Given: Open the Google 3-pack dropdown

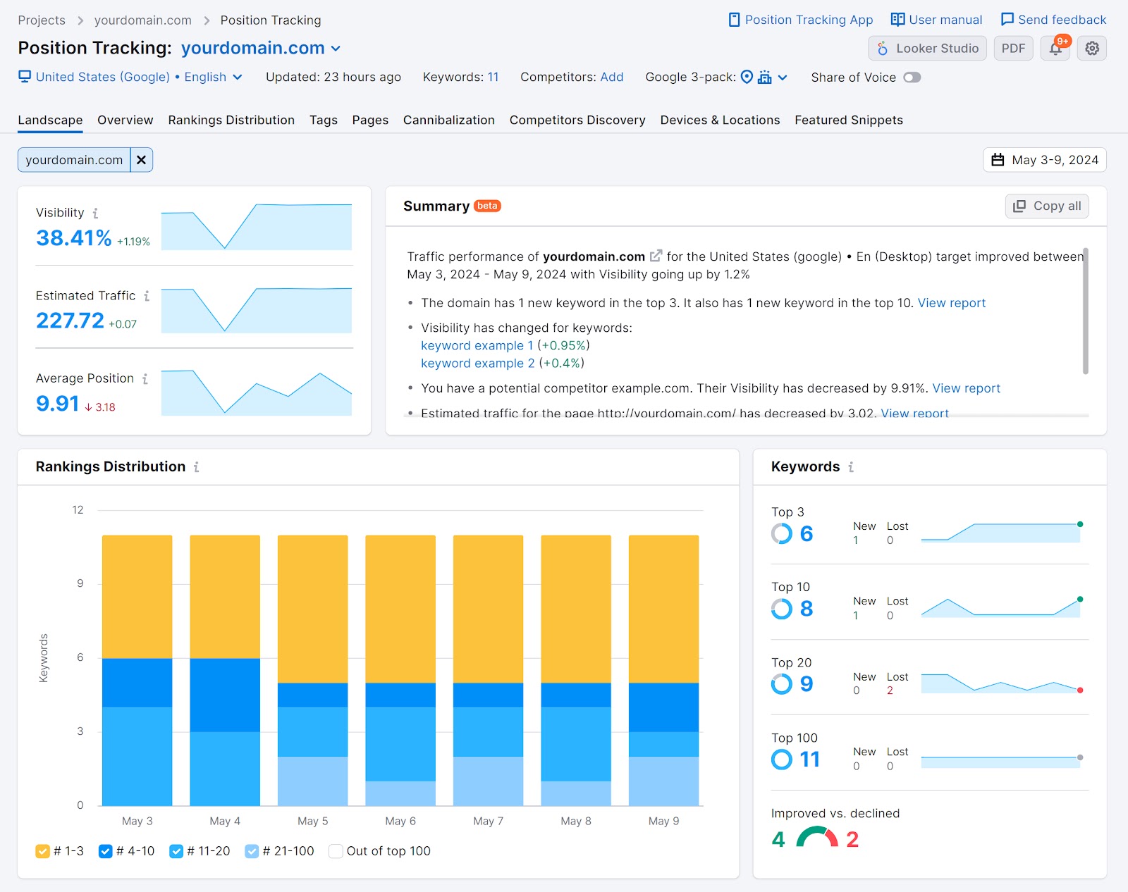Looking at the screenshot, I should pos(783,78).
